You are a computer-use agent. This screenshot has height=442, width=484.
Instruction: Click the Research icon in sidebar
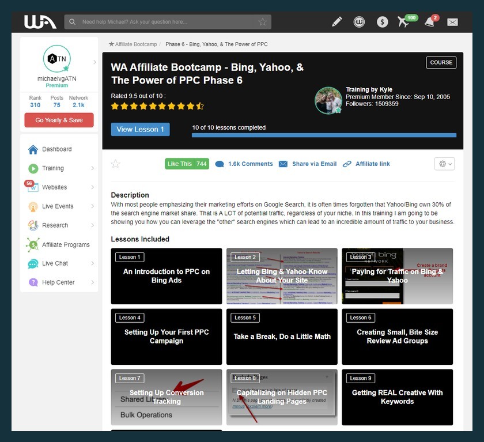pos(33,226)
